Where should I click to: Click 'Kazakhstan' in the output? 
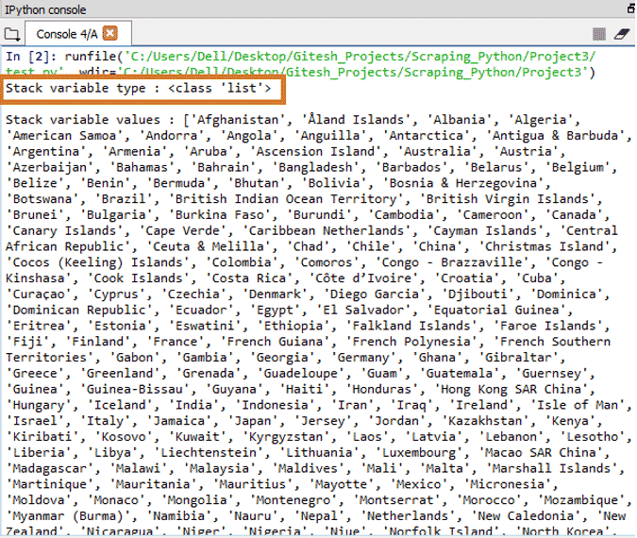(x=485, y=421)
